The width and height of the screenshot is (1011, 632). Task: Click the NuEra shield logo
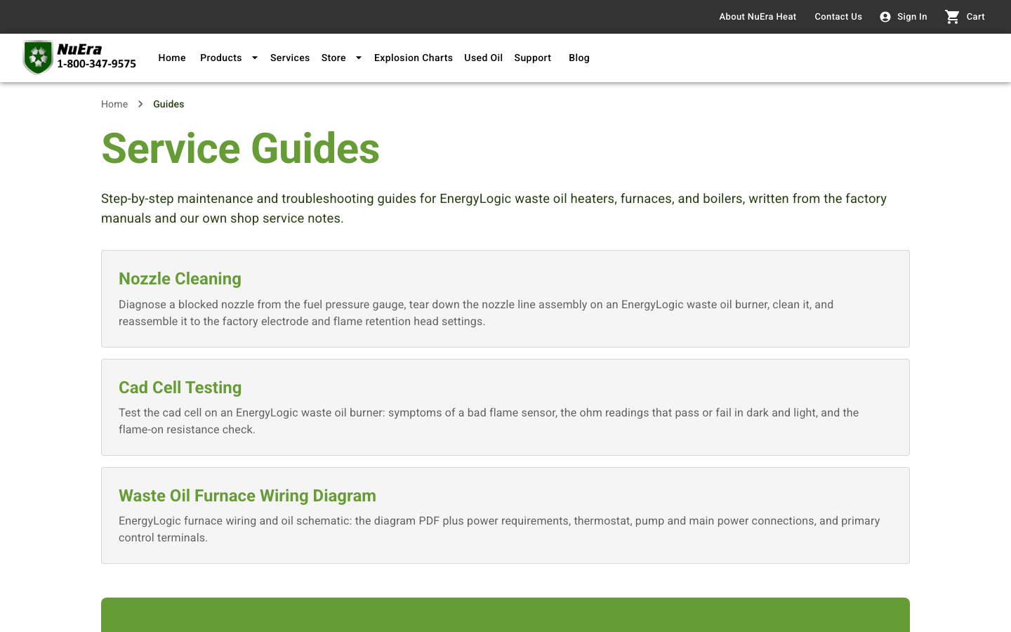coord(38,58)
